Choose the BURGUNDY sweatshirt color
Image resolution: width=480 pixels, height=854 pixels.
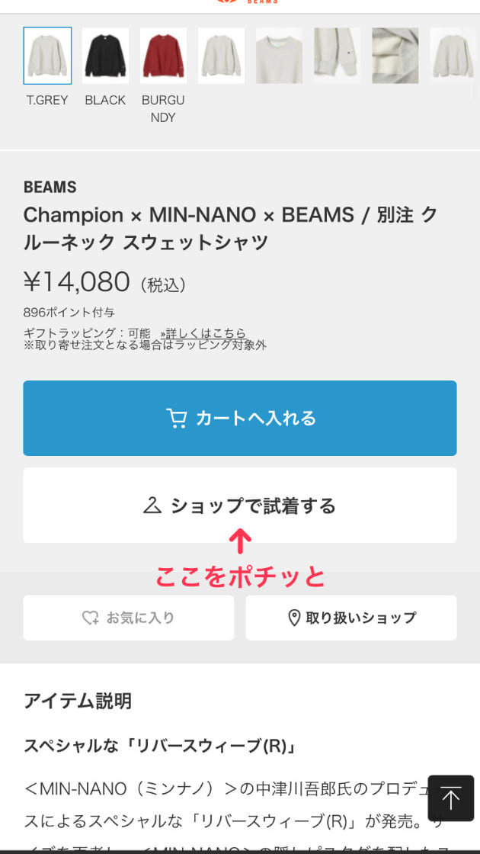click(163, 56)
